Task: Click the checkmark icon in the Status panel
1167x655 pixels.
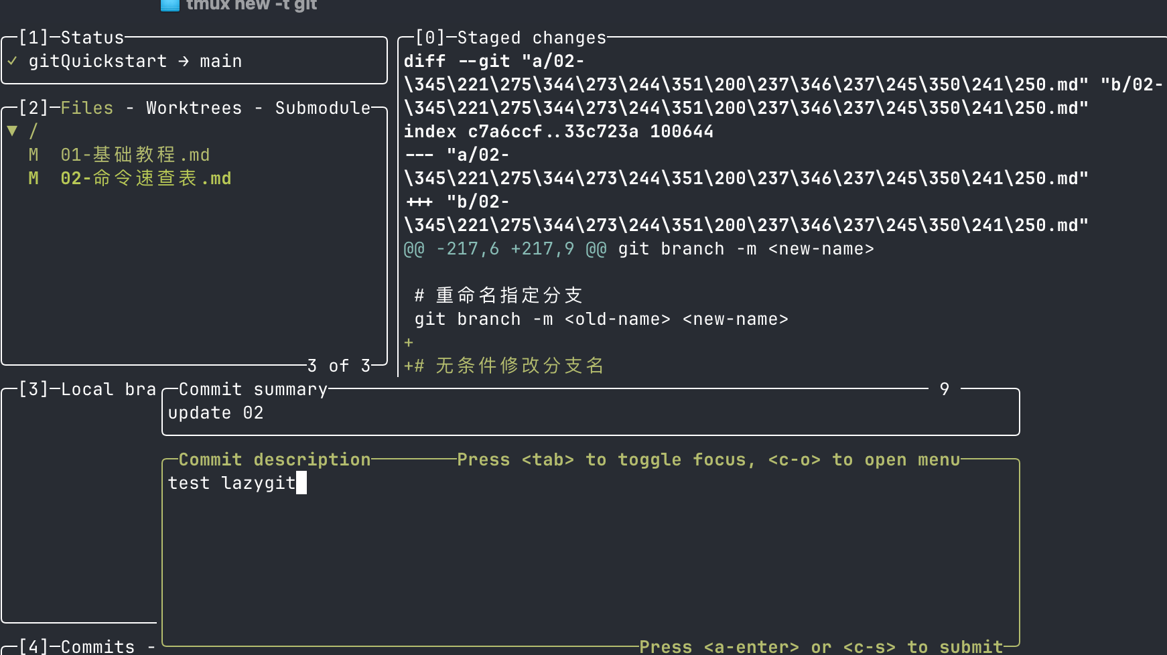Action: (11, 61)
